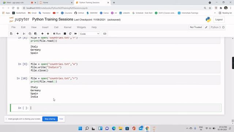This screenshot has width=234, height=132.
Task: Reload the page in the browser
Action: [13, 8]
